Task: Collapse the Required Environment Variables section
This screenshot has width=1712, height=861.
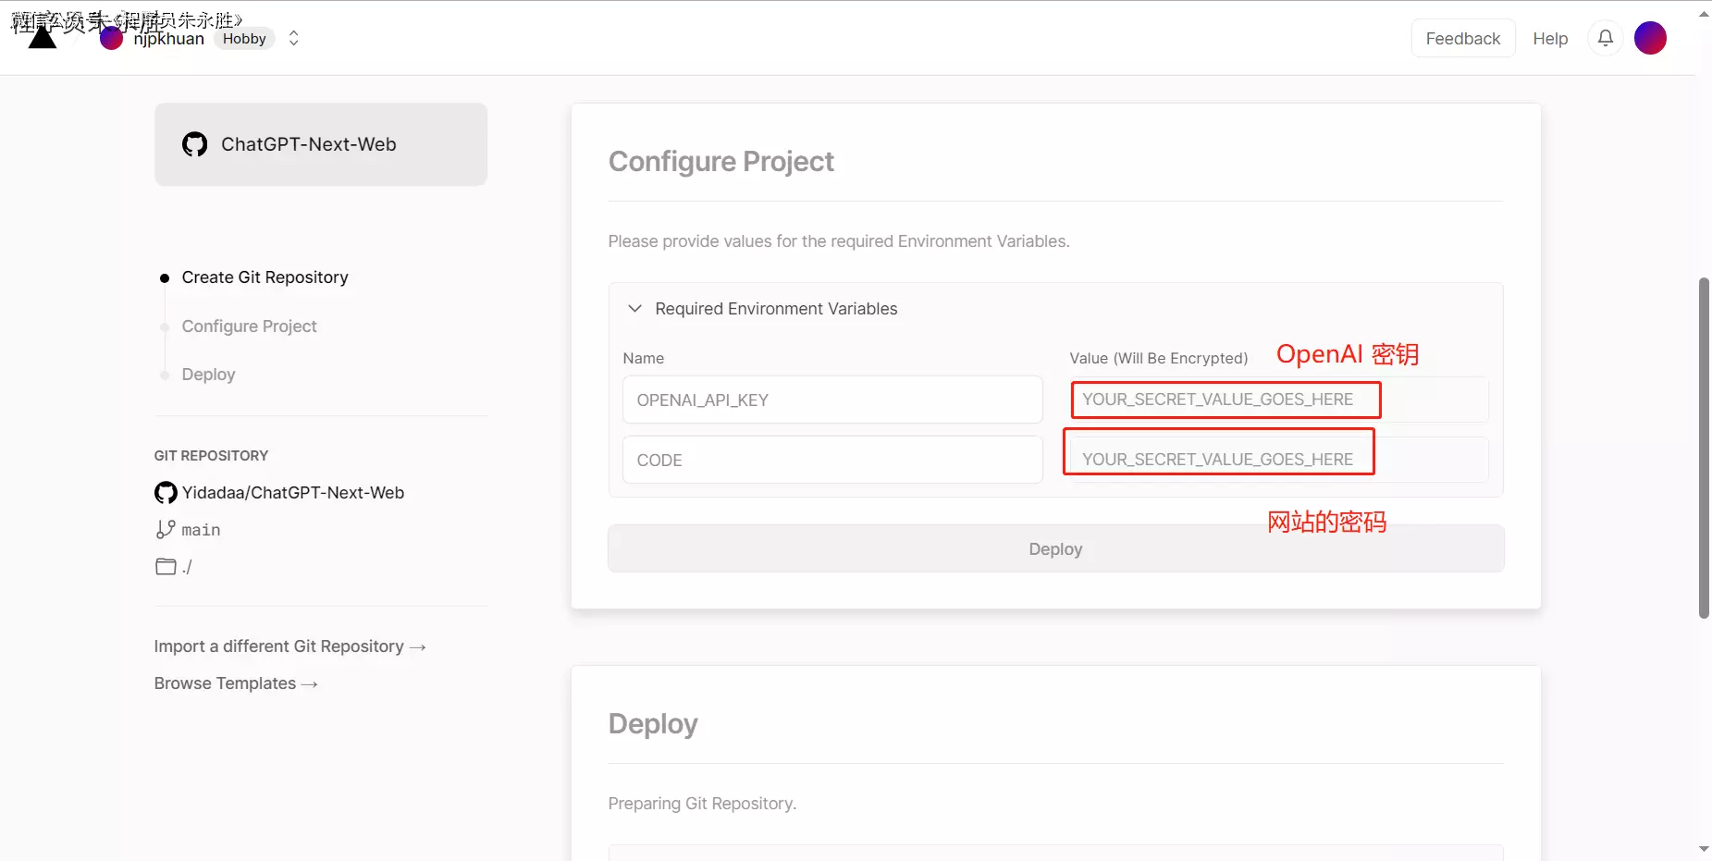Action: click(x=634, y=309)
